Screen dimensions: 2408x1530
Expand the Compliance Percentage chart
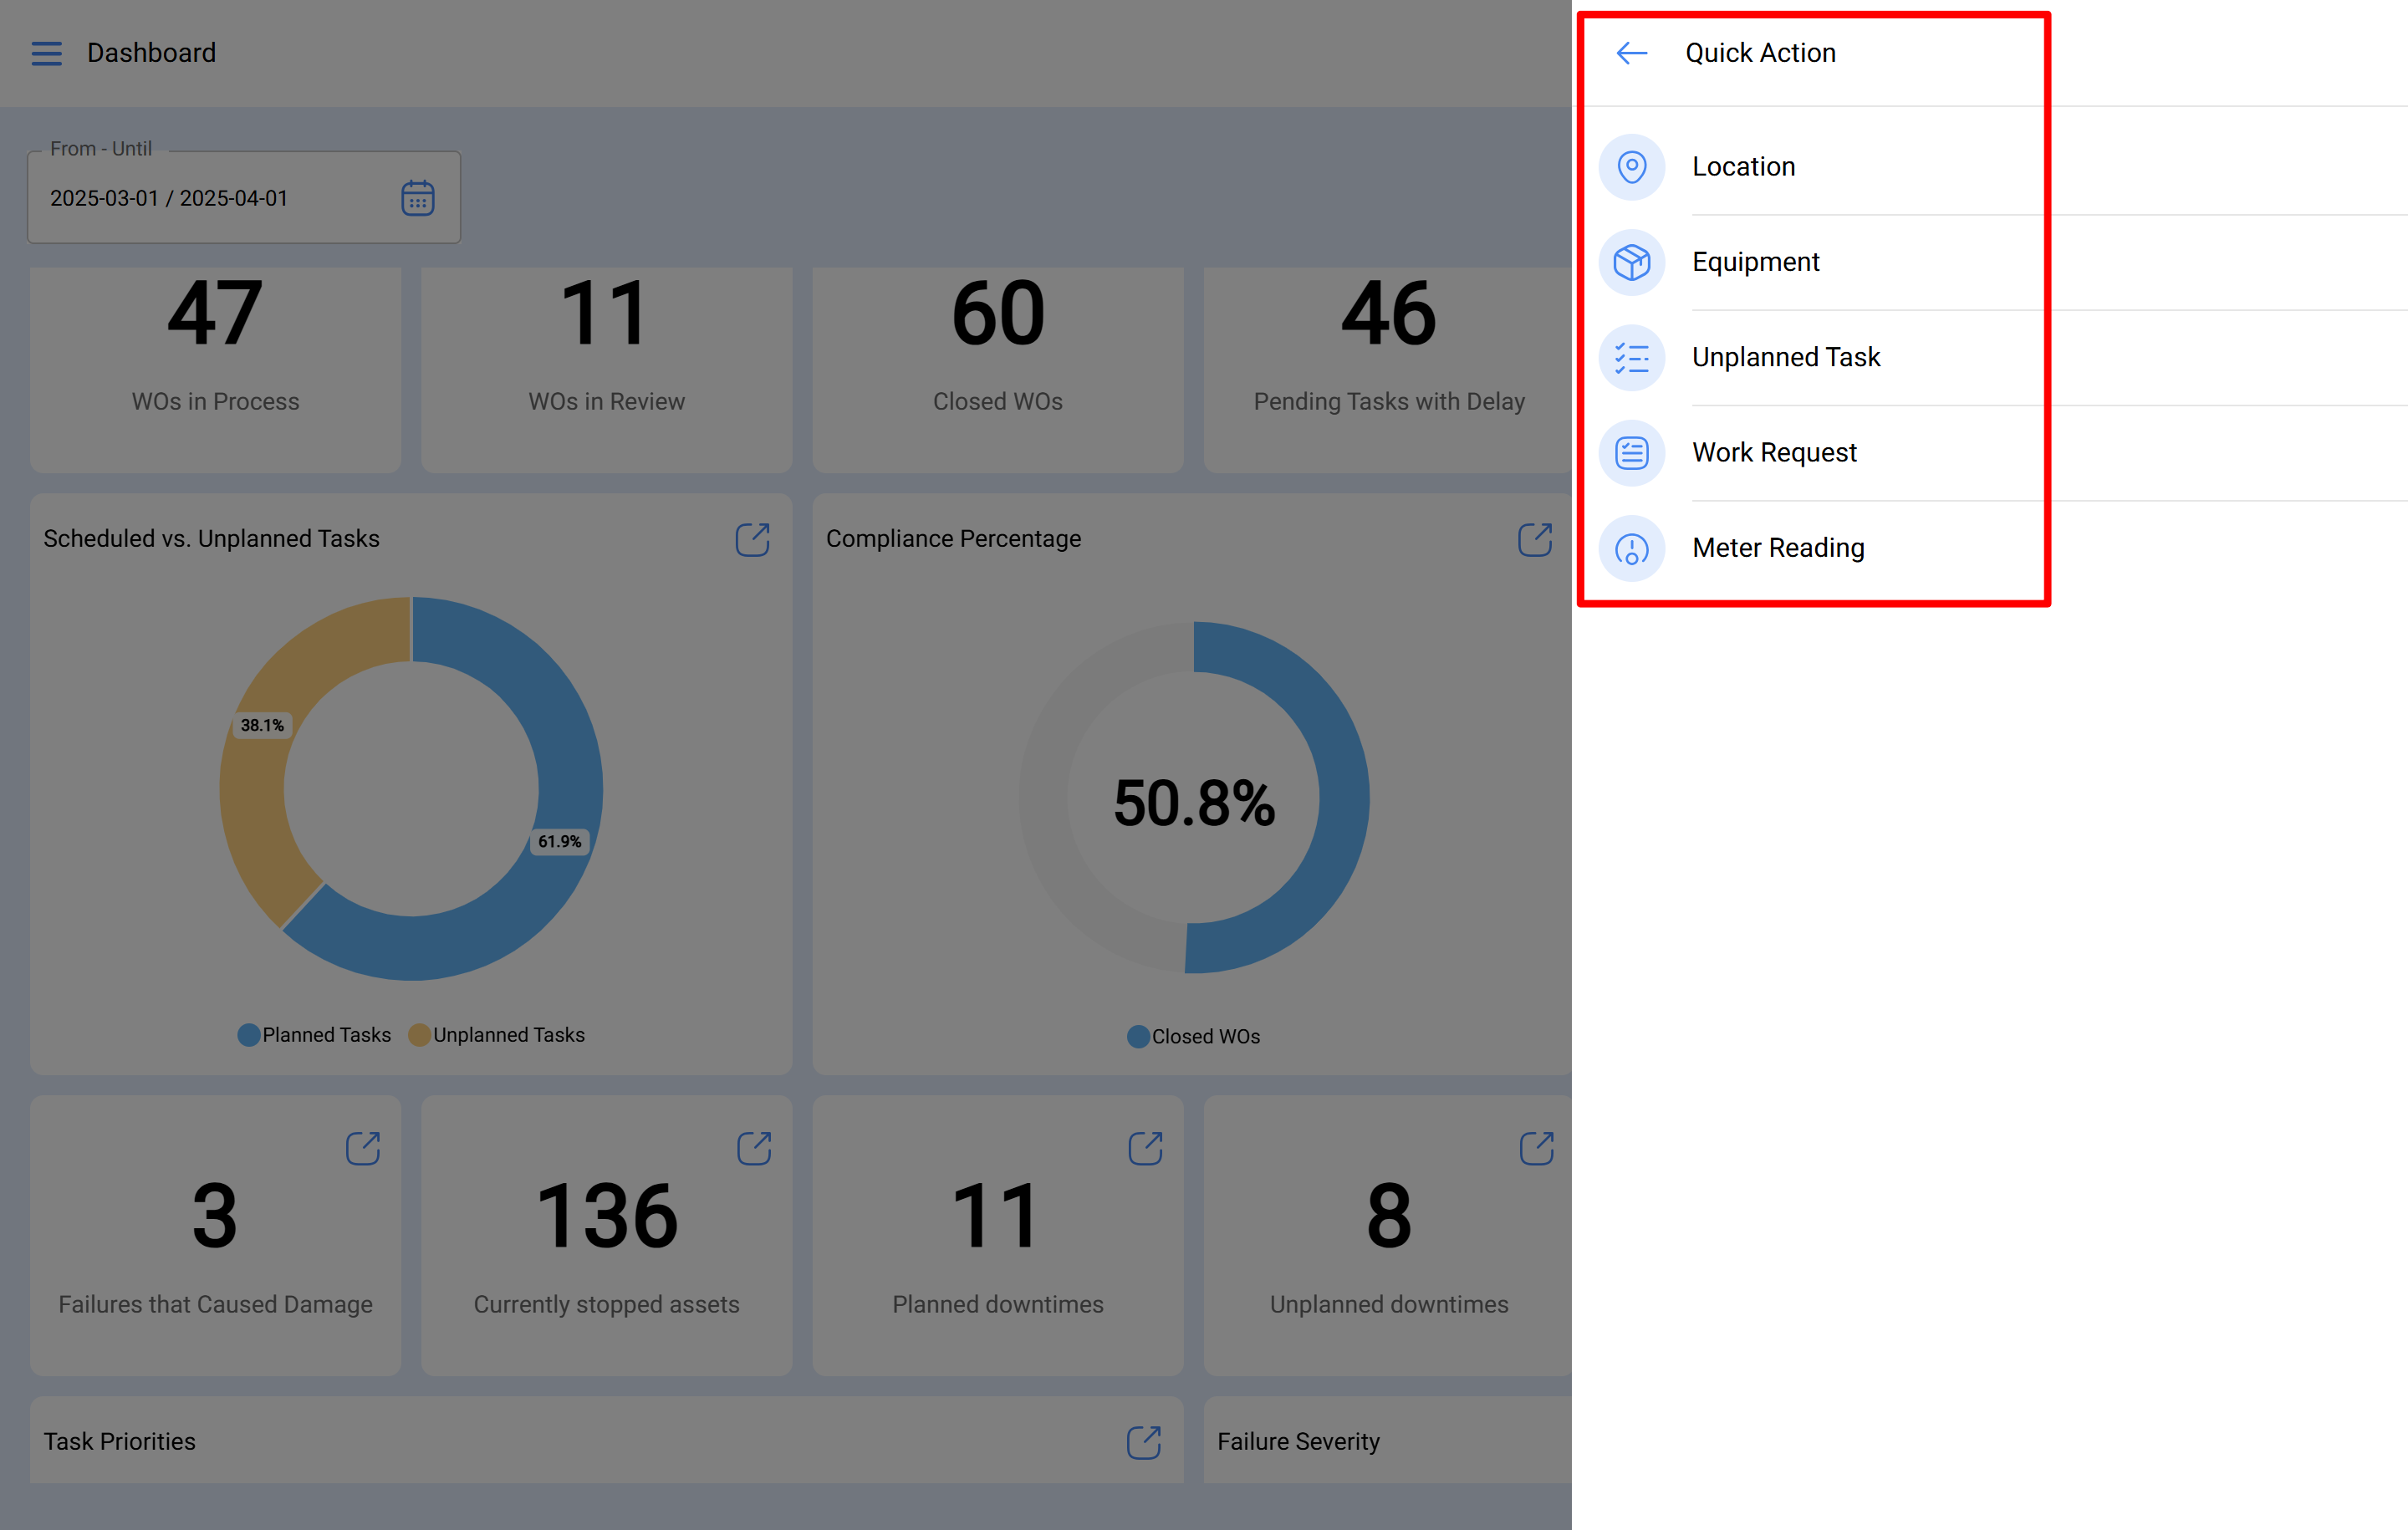[1536, 540]
